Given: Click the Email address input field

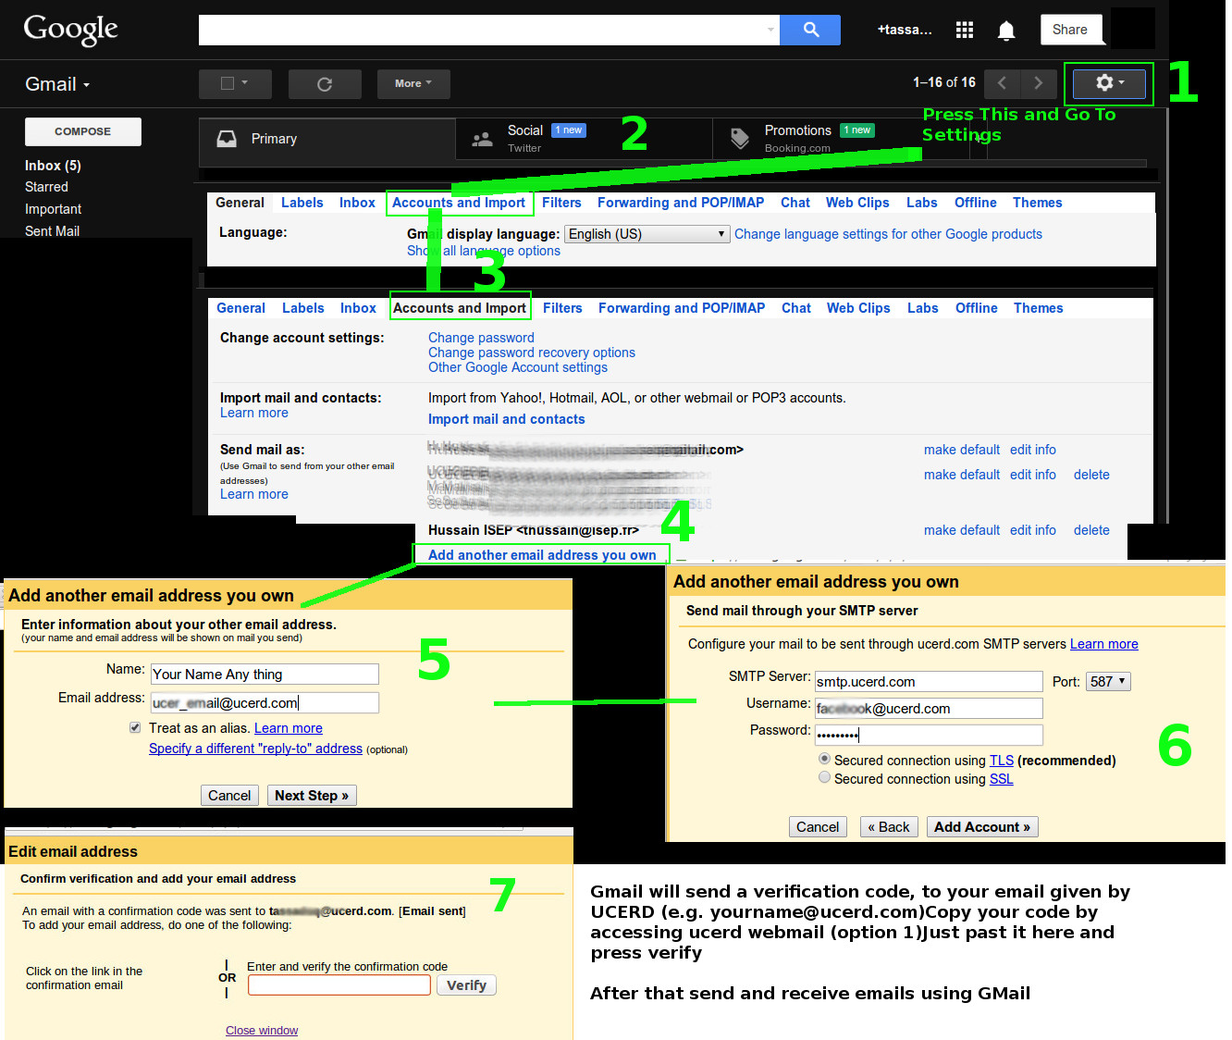Looking at the screenshot, I should (x=265, y=702).
